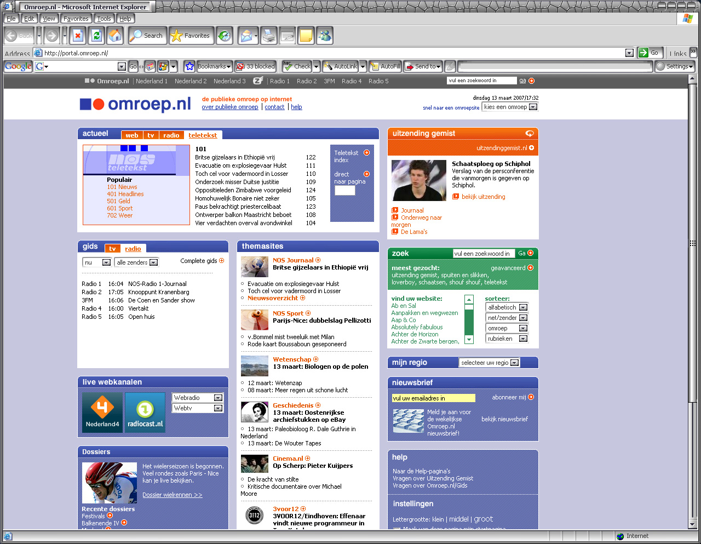Click arrow icon beside uitzendinggemist.nl

pyautogui.click(x=532, y=148)
